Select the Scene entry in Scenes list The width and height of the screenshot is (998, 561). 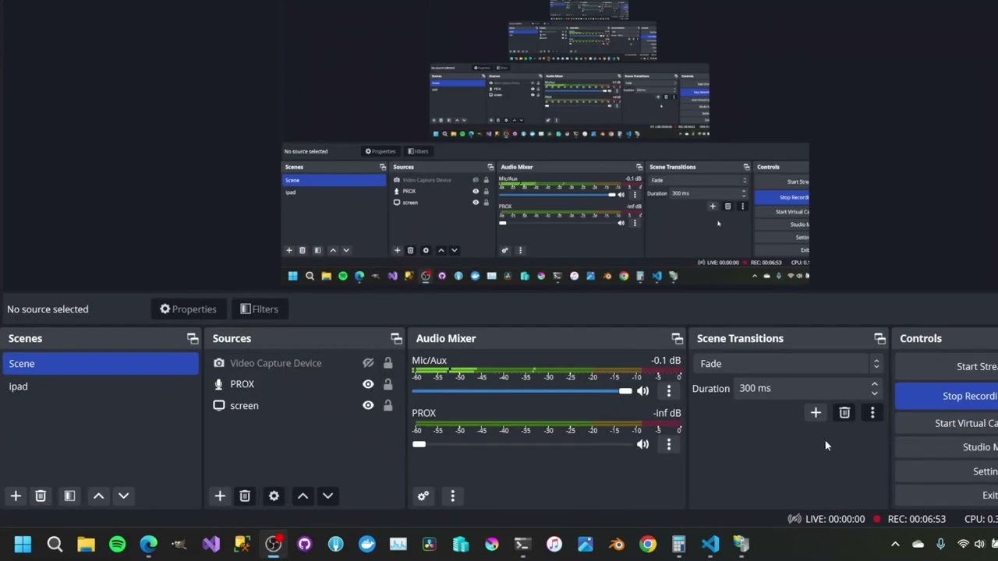click(x=101, y=364)
